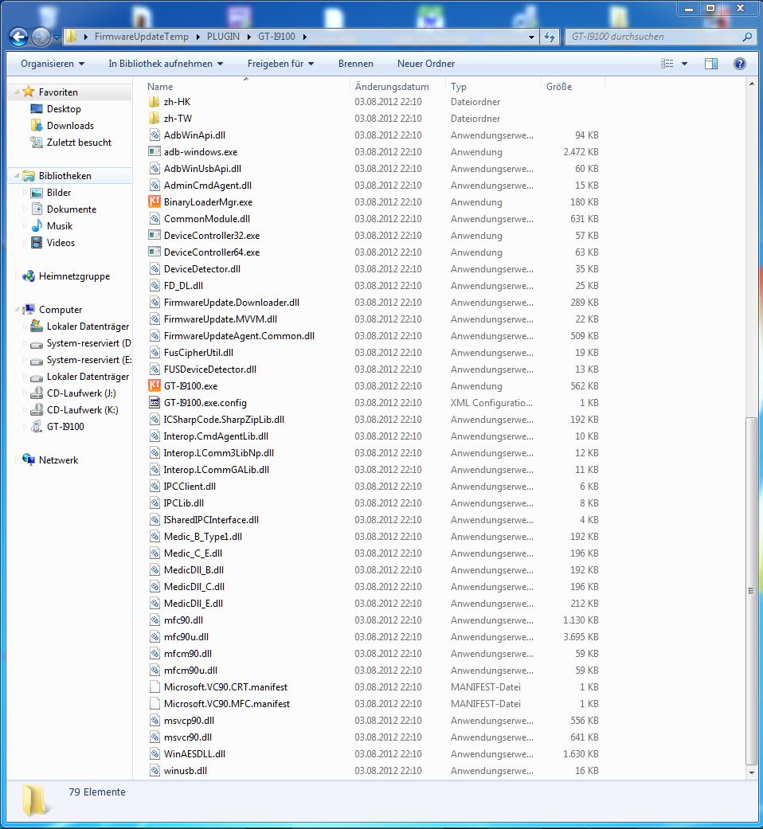Select the zh-HK folder icon
Image resolution: width=763 pixels, height=829 pixels.
pyautogui.click(x=155, y=101)
